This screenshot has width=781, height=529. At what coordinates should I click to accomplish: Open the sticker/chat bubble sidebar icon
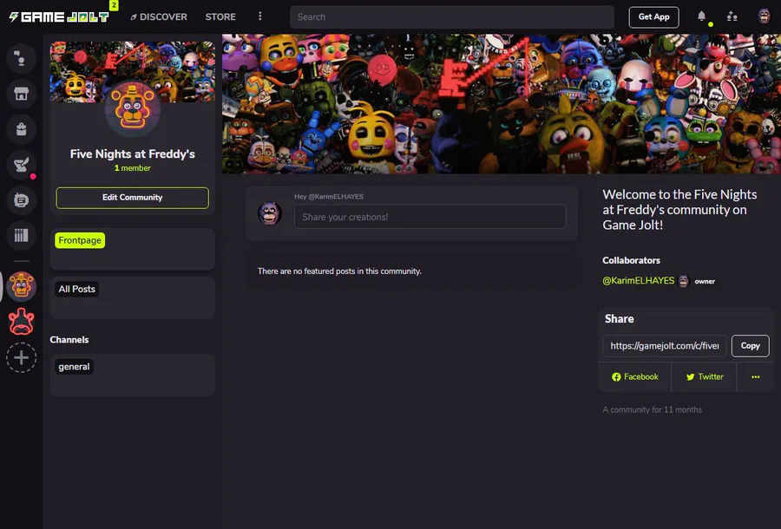(21, 200)
